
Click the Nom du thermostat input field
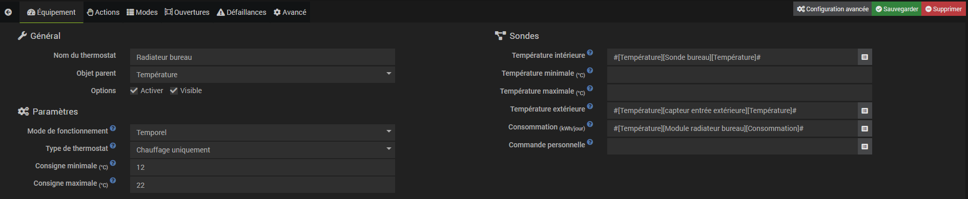click(x=262, y=57)
